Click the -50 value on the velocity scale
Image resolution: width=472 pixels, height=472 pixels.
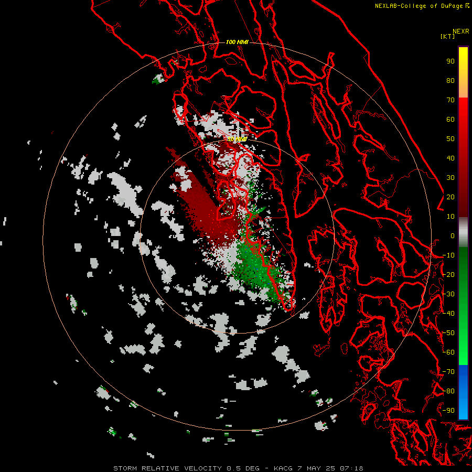(x=448, y=333)
